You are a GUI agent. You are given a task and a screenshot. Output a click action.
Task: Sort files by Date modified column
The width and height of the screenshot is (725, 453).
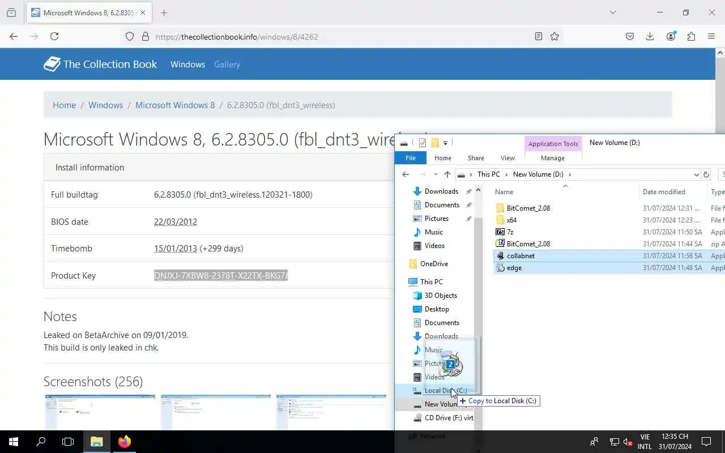(x=664, y=192)
